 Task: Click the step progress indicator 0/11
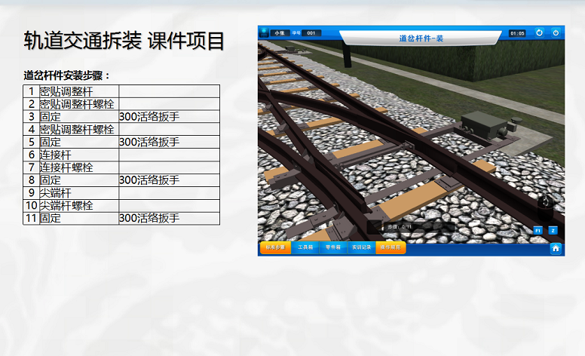pyautogui.click(x=400, y=226)
